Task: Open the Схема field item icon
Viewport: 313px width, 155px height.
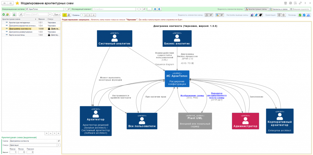Action: (x=59, y=141)
